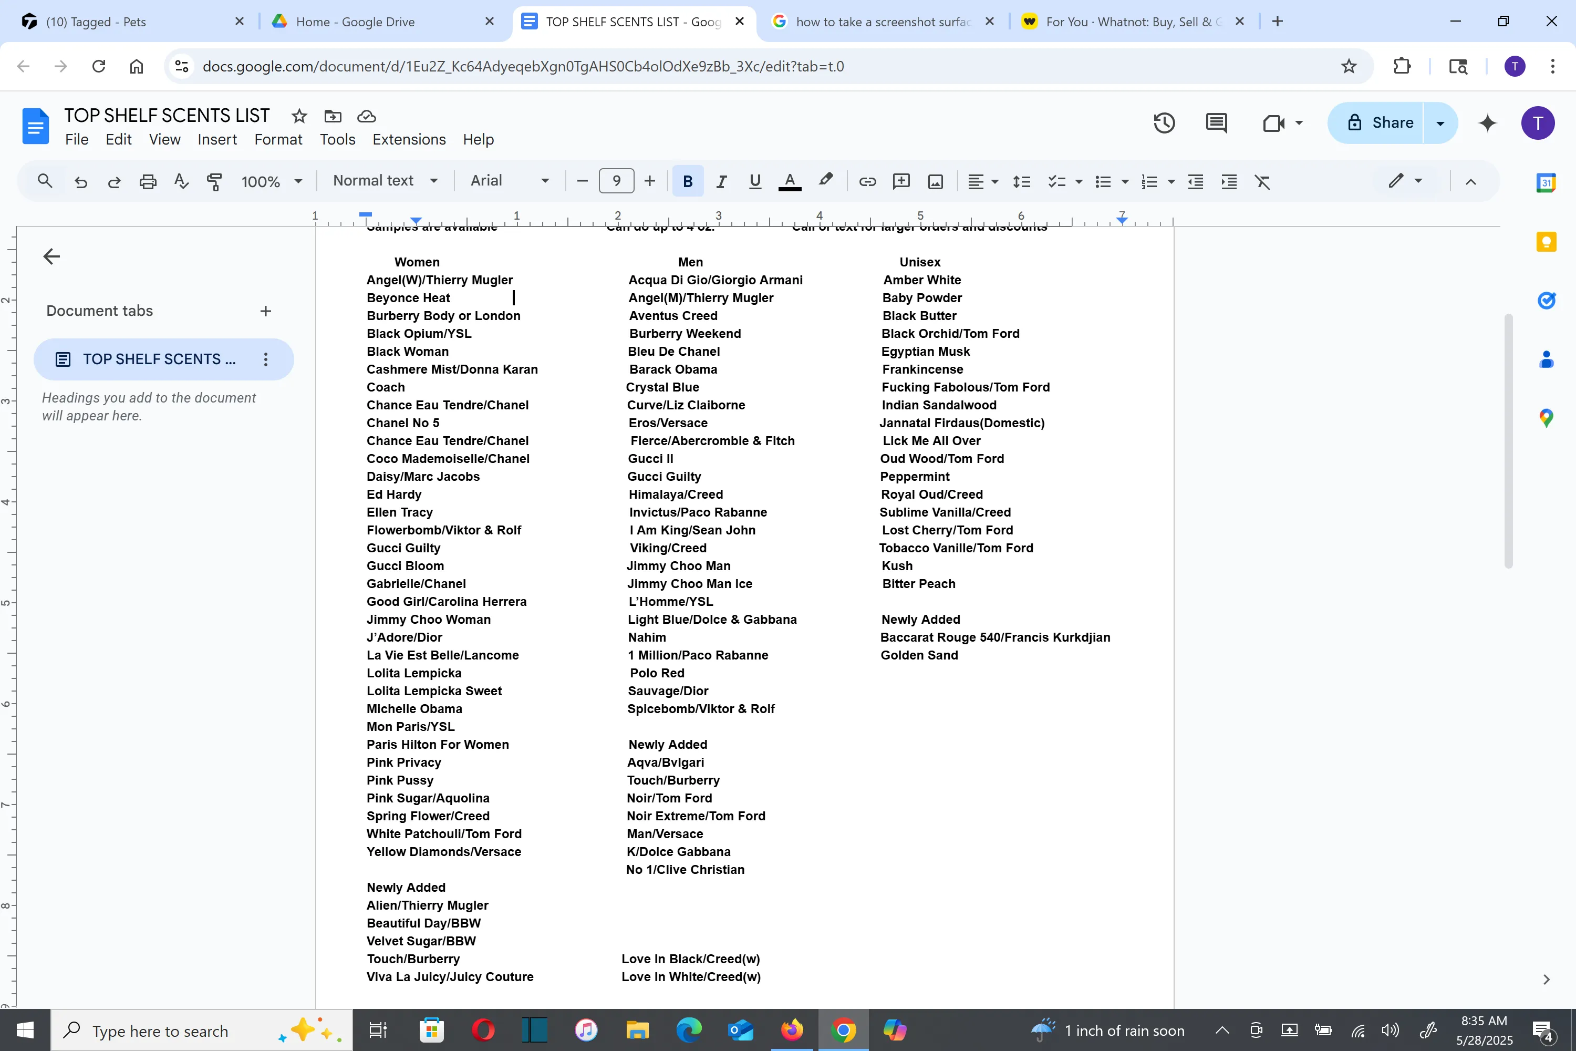
Task: Open the File menu
Action: coord(76,139)
